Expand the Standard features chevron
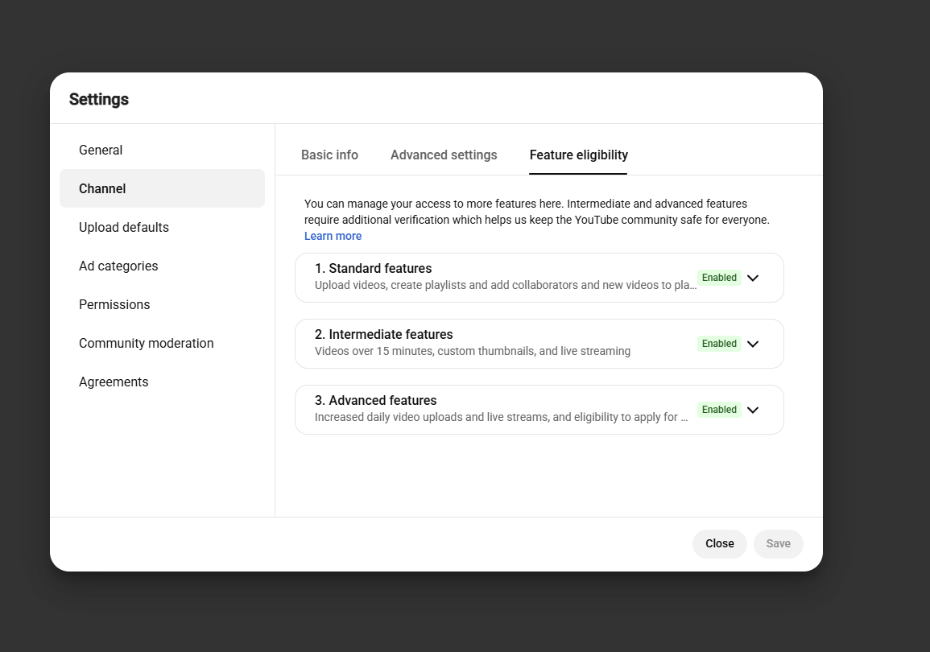The width and height of the screenshot is (930, 652). click(753, 278)
